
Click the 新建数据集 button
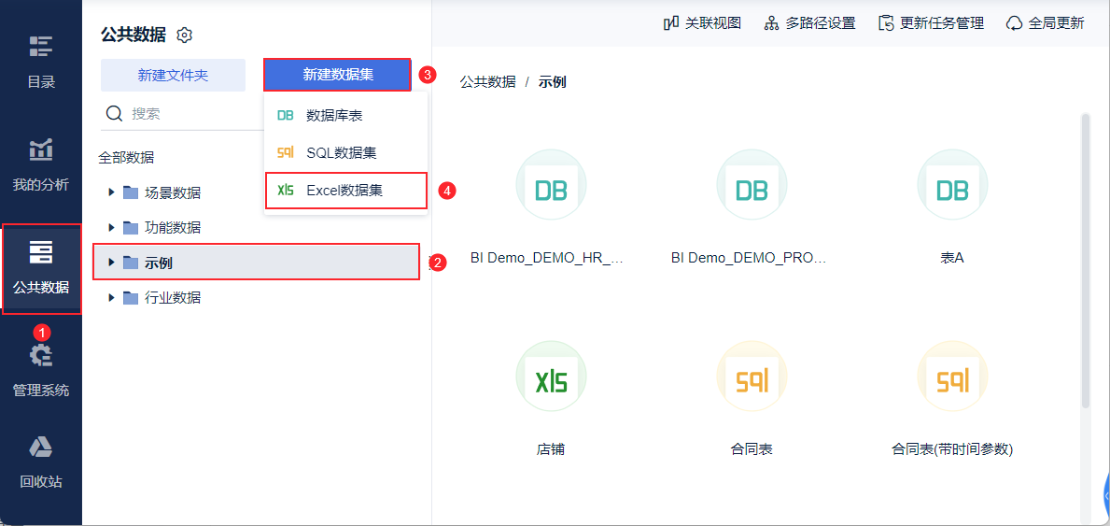tap(337, 75)
